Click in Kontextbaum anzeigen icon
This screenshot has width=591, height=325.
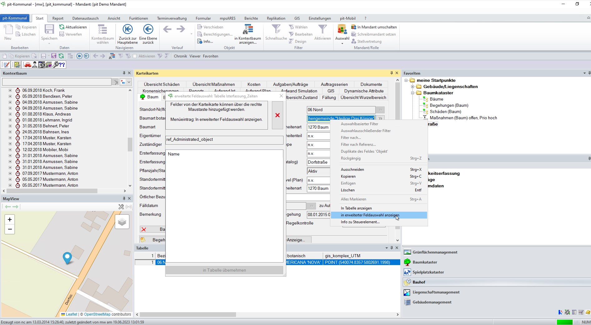click(248, 29)
